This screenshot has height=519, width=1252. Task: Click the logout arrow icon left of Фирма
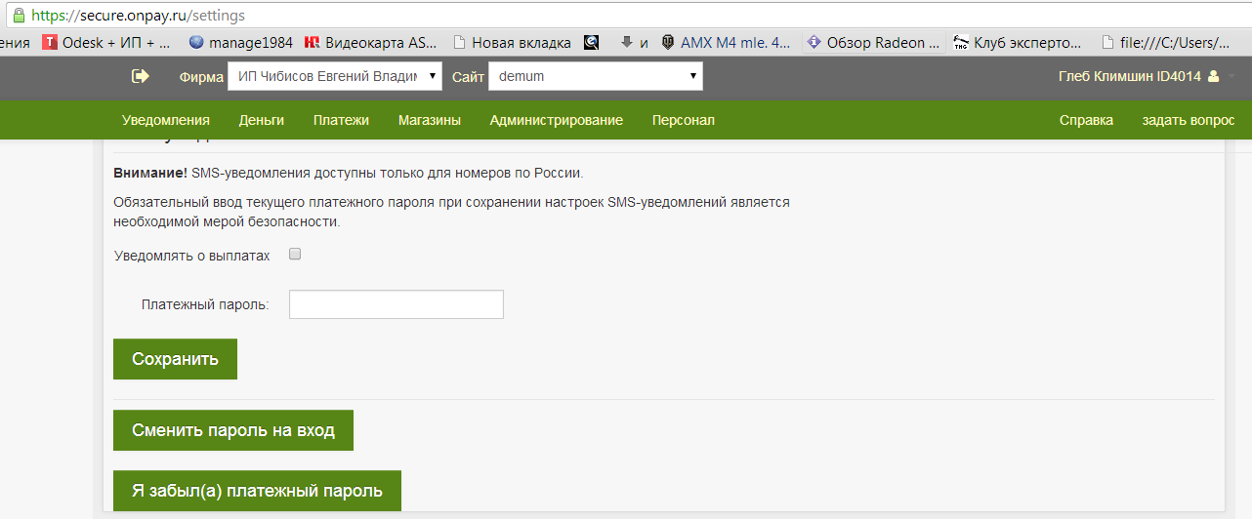(141, 76)
